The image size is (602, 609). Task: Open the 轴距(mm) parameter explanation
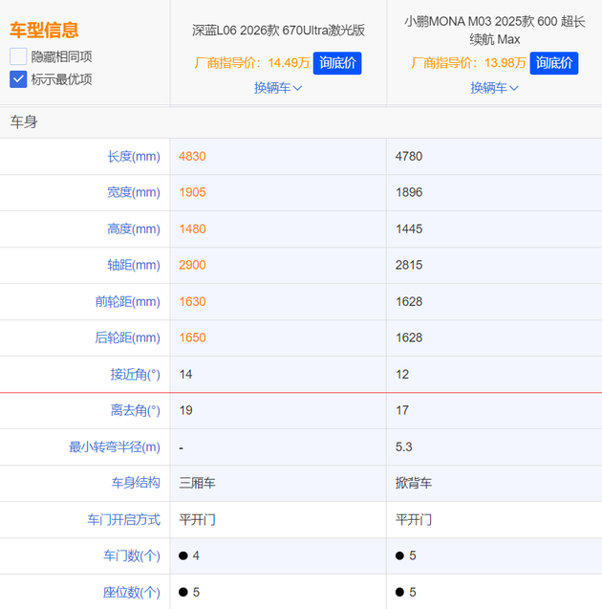coord(134,265)
